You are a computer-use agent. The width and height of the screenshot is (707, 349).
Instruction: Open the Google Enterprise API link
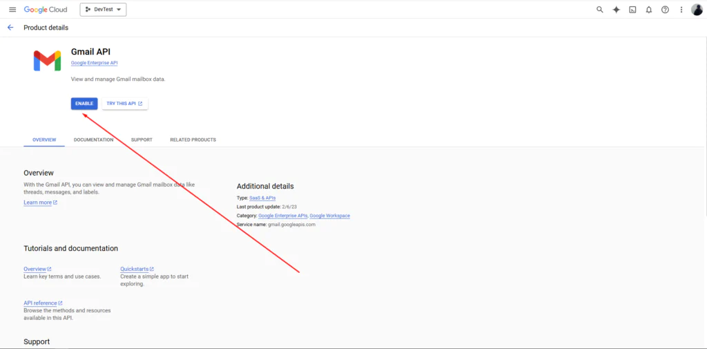[x=94, y=63]
